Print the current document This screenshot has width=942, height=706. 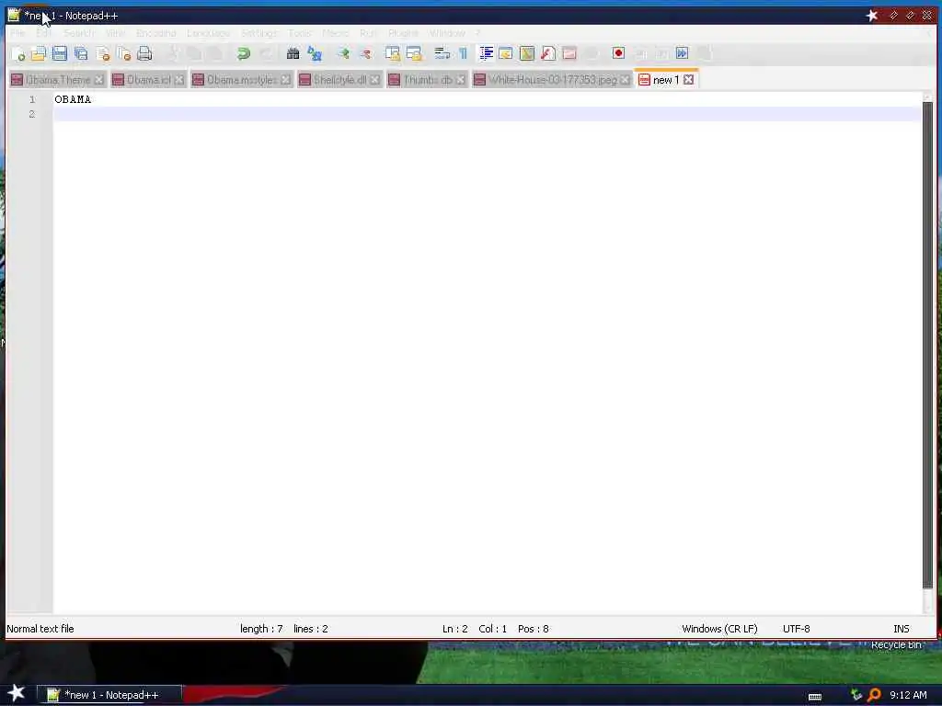tap(144, 54)
